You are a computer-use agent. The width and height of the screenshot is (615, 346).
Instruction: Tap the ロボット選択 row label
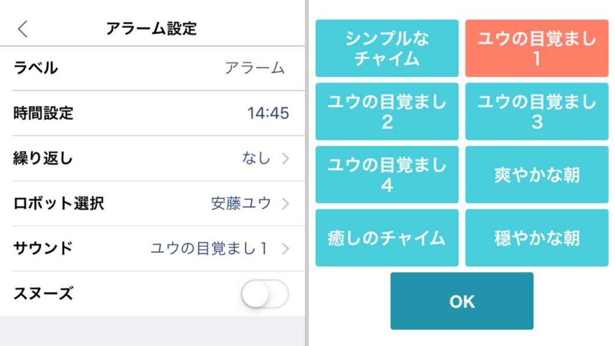tap(59, 204)
